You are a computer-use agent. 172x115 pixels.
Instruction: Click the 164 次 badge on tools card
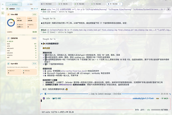(x=34, y=38)
